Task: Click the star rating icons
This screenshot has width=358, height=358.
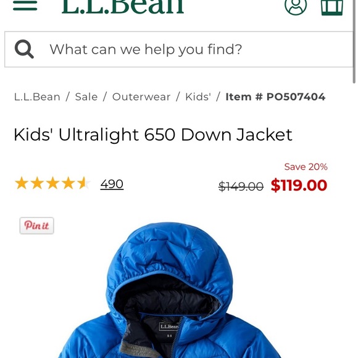Action: pyautogui.click(x=52, y=183)
